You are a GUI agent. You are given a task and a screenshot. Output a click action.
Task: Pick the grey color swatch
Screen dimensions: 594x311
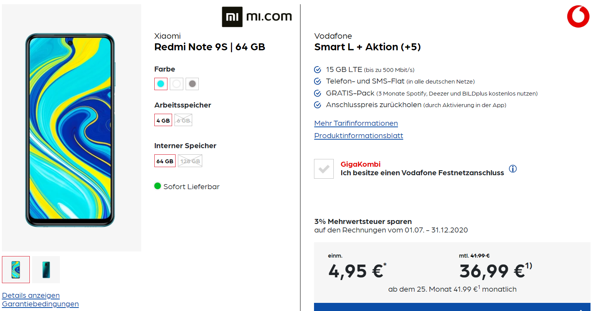(x=192, y=84)
